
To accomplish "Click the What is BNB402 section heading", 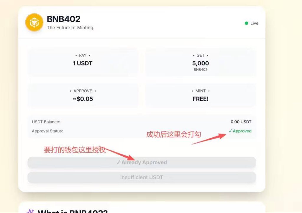I will coord(73,211).
